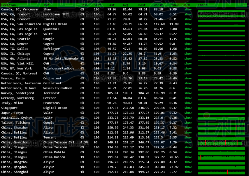Image resolution: width=249 pixels, height=176 pixels.
Task: Click the Location column header
Action: (x=8, y=5)
